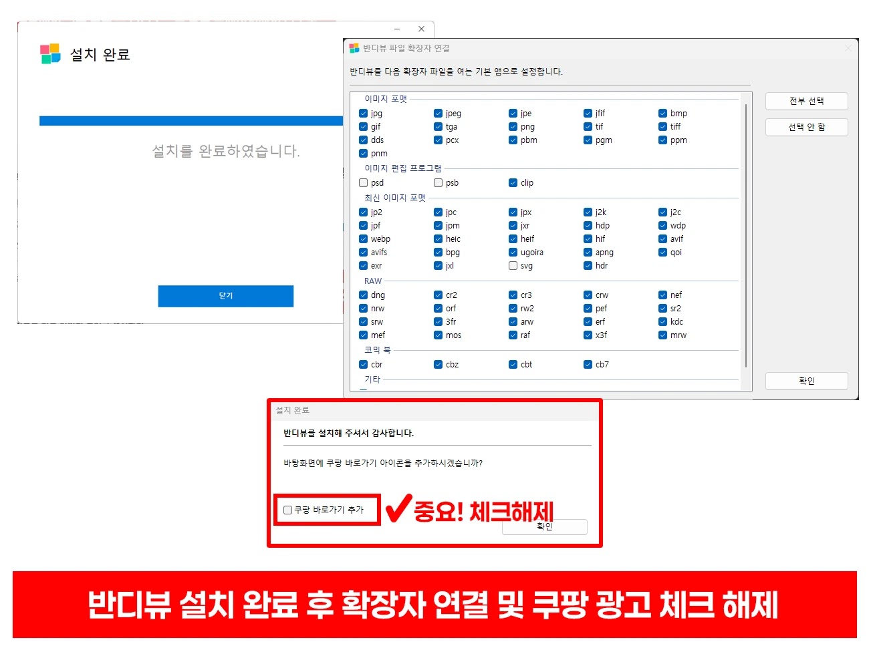This screenshot has width=869, height=648.
Task: Toggle the png extension checkbox
Action: [x=513, y=127]
